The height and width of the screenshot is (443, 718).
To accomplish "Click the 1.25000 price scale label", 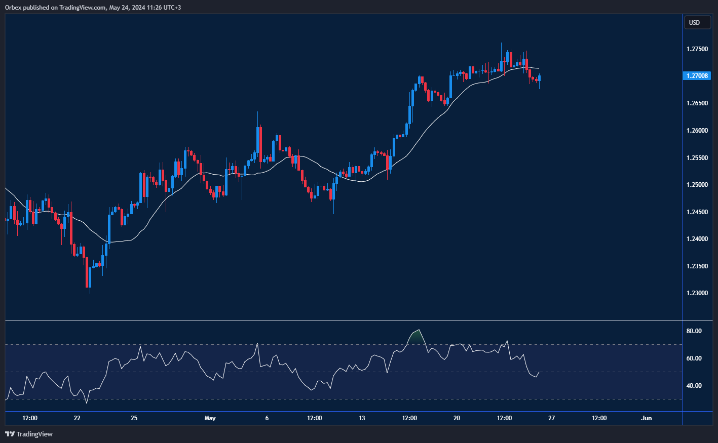I will (x=697, y=185).
